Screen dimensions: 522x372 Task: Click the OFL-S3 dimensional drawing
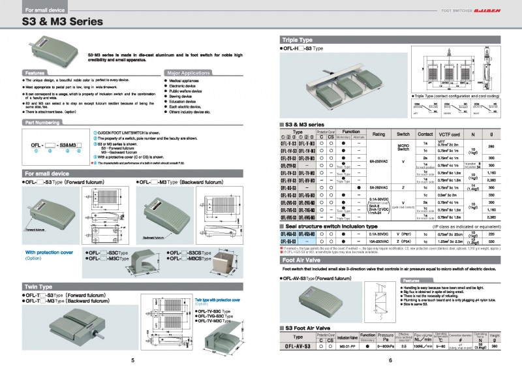click(x=105, y=215)
